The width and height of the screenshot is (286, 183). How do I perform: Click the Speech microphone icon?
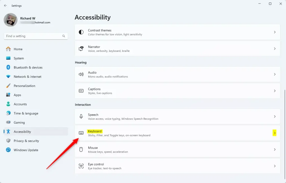81,116
